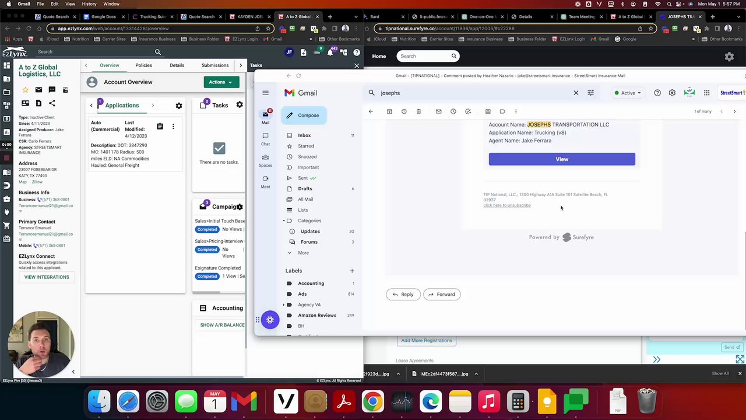
Task: Collapse the Categories section in Gmail
Action: pos(284,220)
